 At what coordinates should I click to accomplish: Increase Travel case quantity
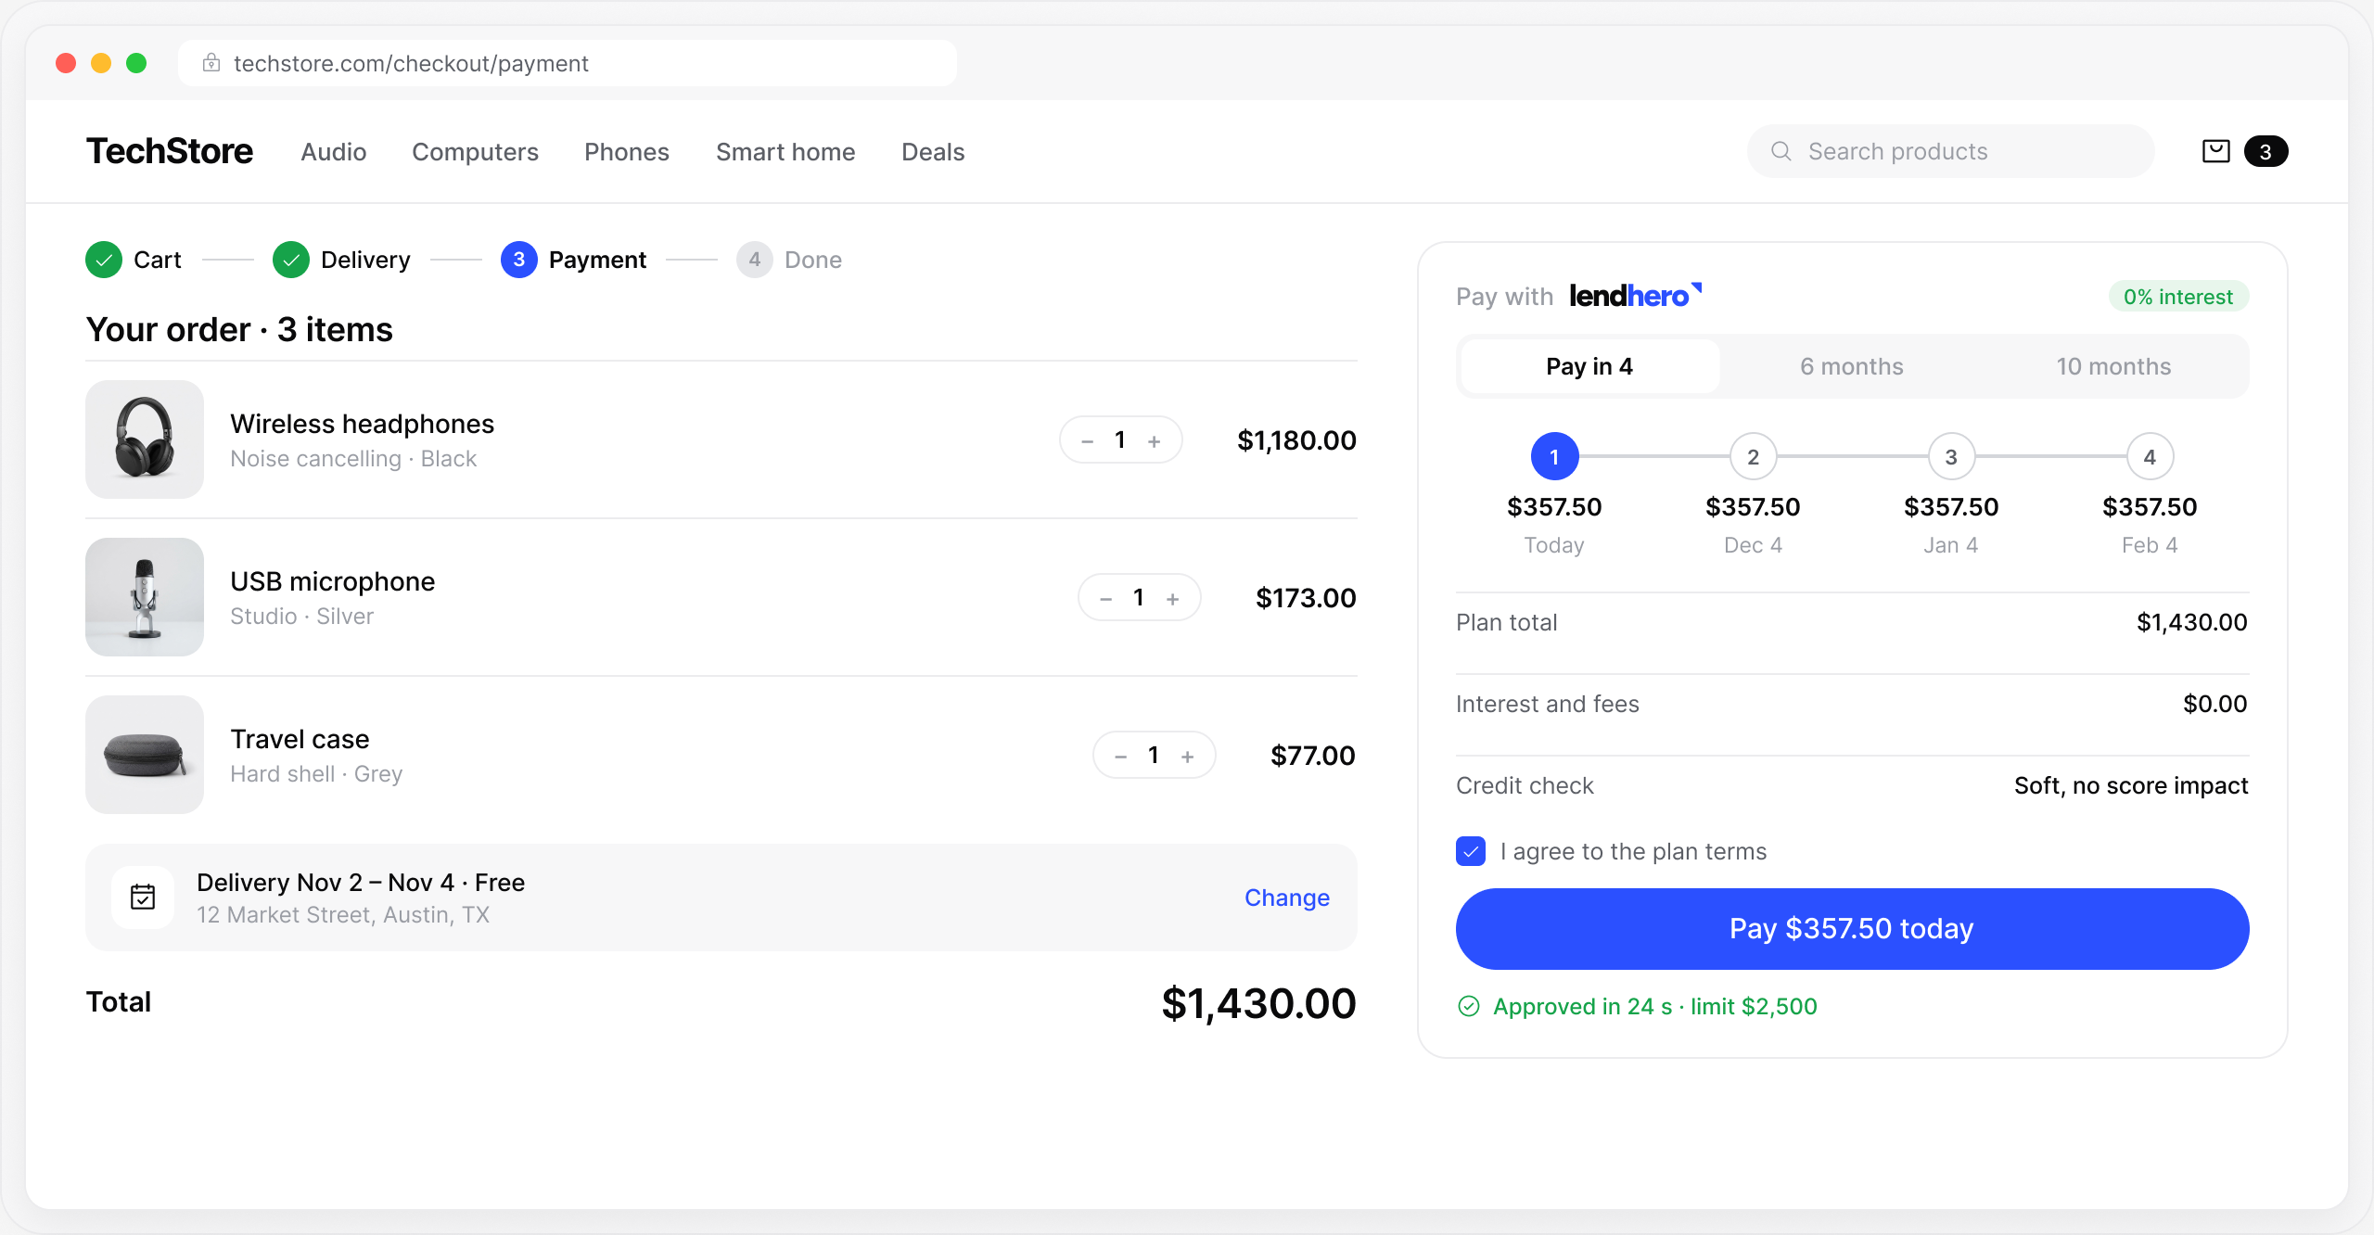point(1188,757)
